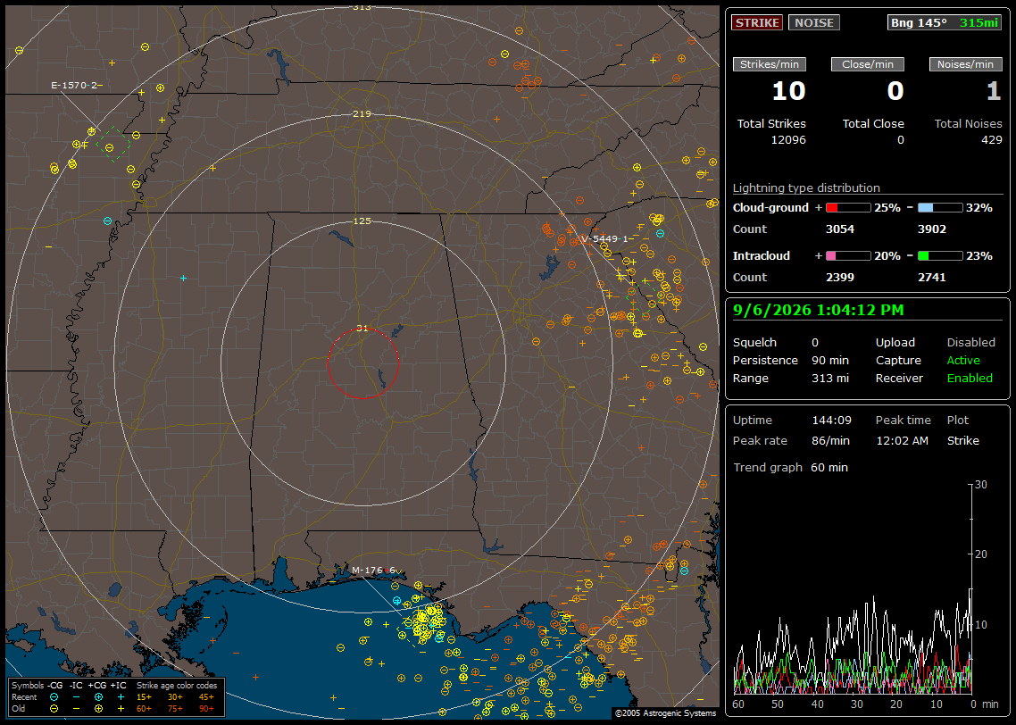Click the Capture Active status
This screenshot has width=1016, height=725.
point(962,360)
